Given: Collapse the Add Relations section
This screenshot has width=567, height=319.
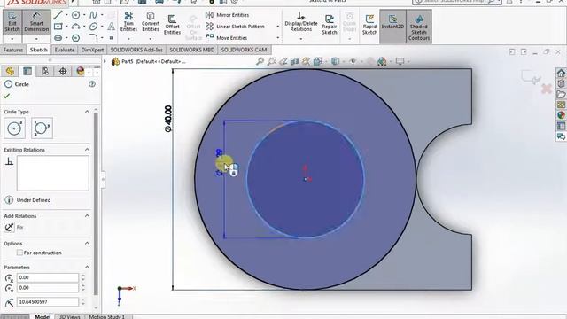Looking at the screenshot, I should coord(87,215).
